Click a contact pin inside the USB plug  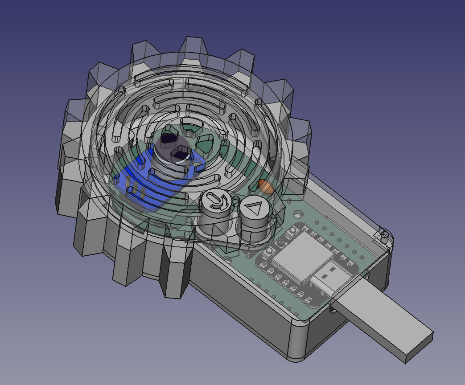(x=332, y=269)
